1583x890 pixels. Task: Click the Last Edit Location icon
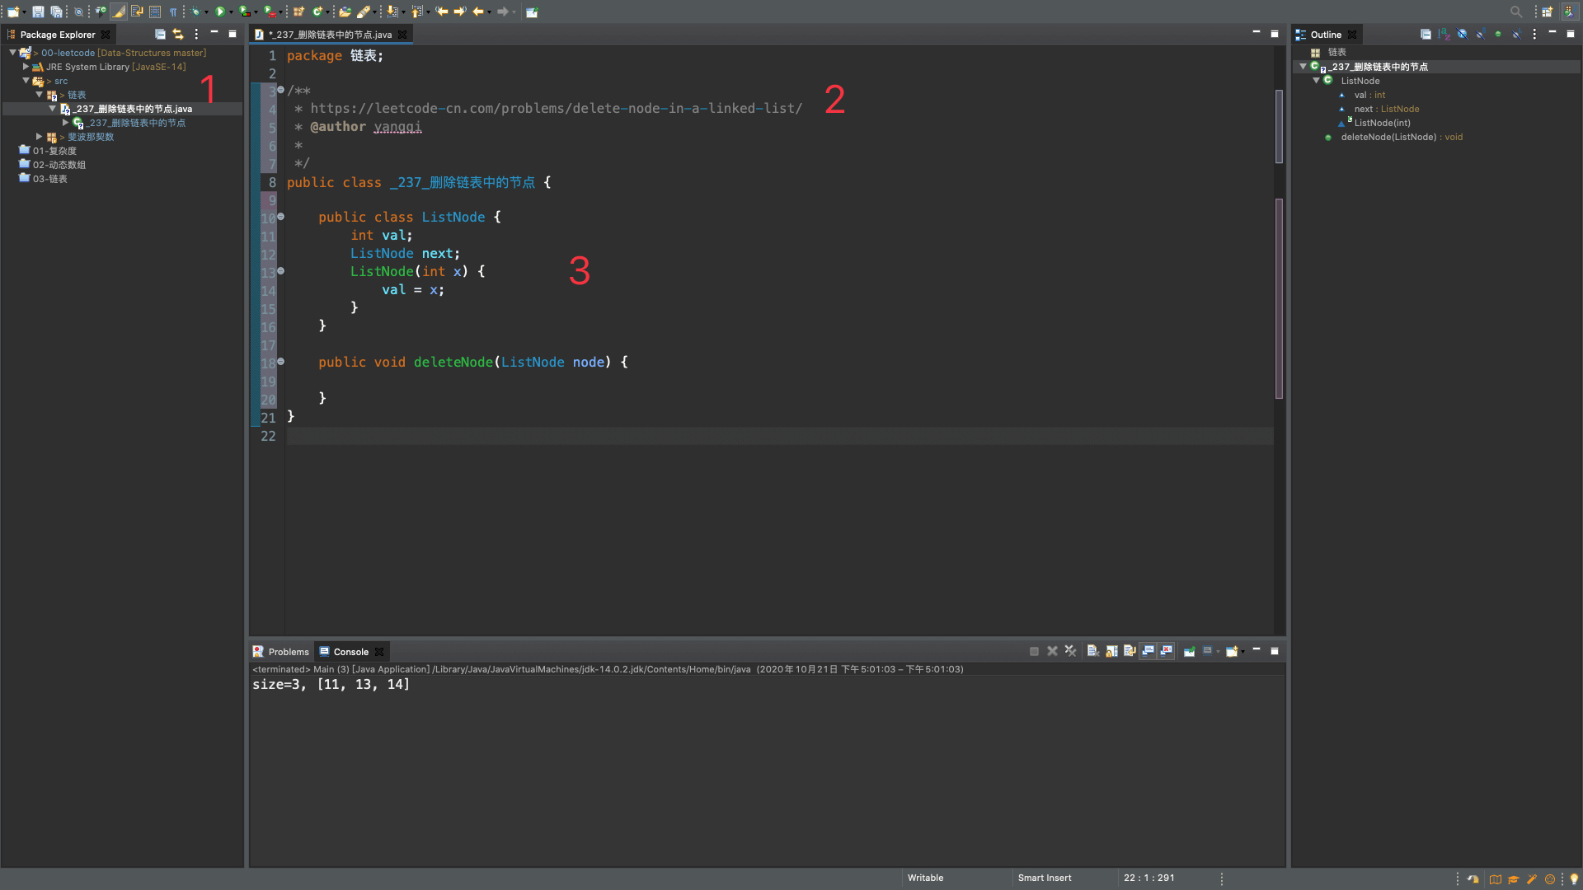(x=442, y=12)
